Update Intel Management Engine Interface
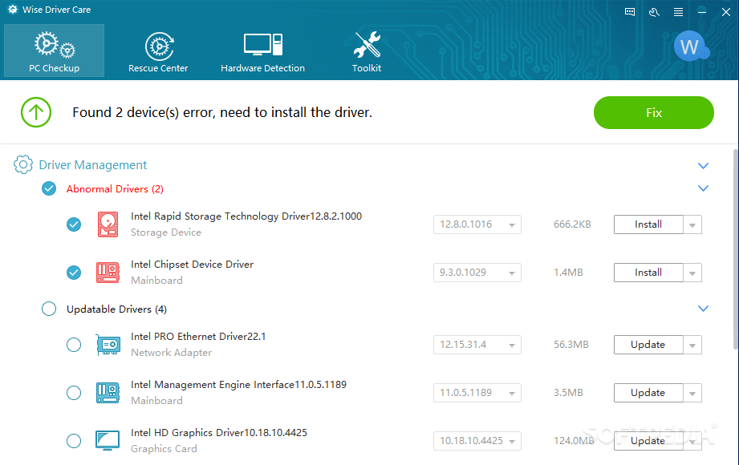The width and height of the screenshot is (739, 465). coord(648,393)
